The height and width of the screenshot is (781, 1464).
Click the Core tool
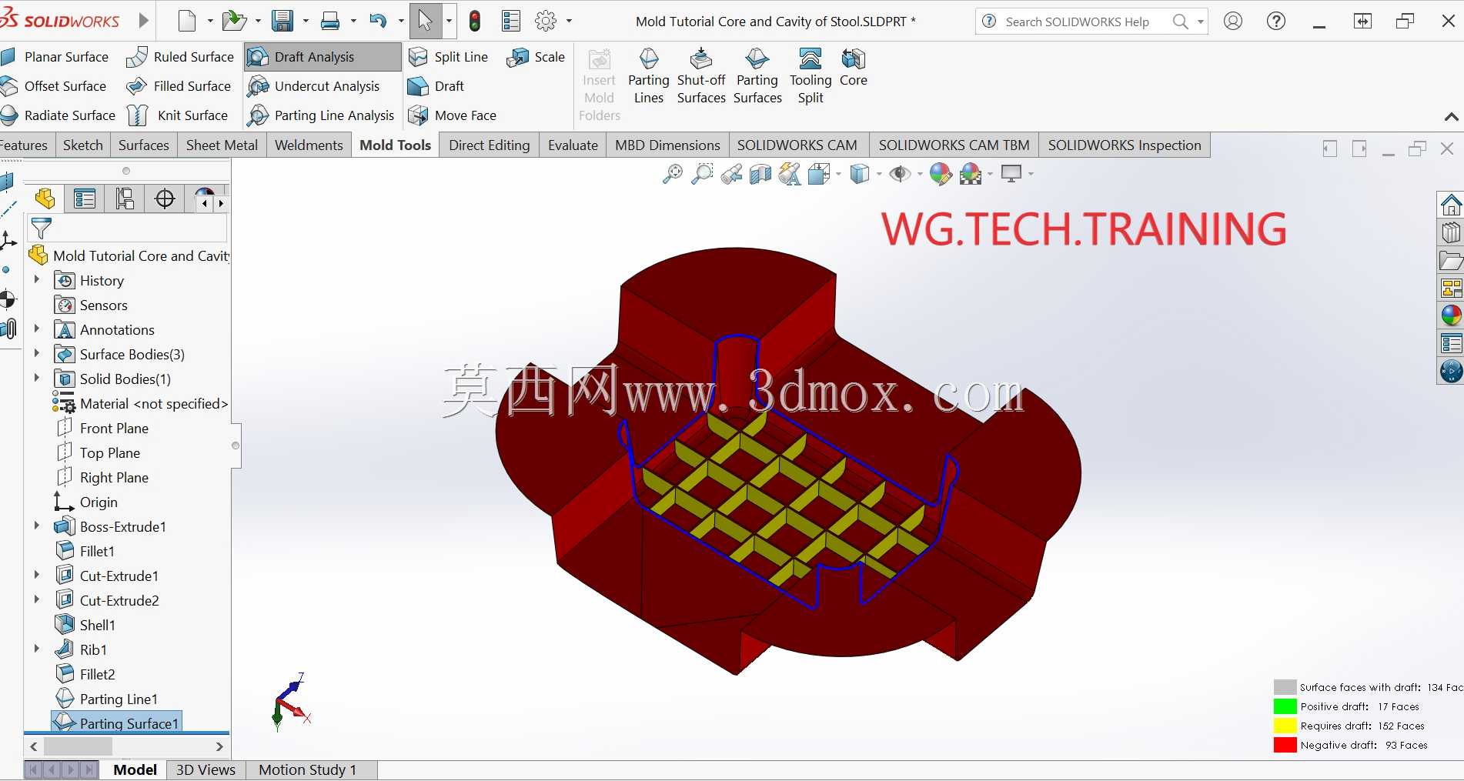tap(854, 68)
